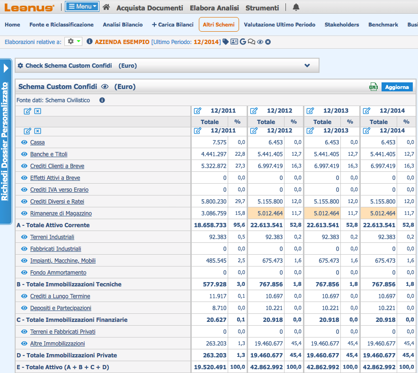Toggle eye icon beside Schema Custom Confidi title

click(105, 87)
